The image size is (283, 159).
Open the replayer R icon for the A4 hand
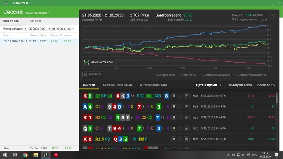(174, 107)
